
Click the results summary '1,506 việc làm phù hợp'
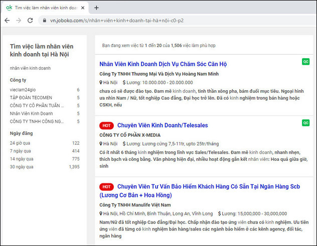pyautogui.click(x=193, y=46)
